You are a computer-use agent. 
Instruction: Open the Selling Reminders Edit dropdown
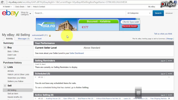tap(163, 61)
